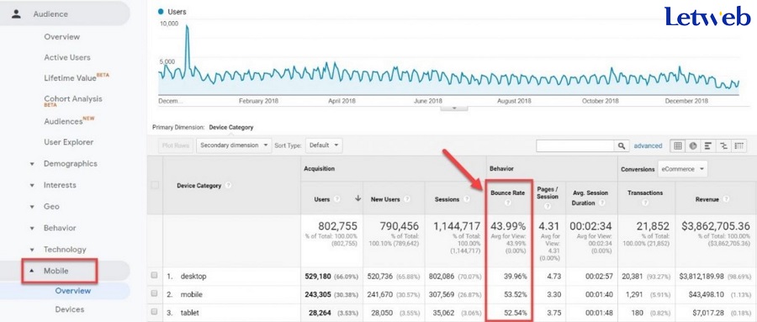The width and height of the screenshot is (757, 322).
Task: Switch to data table view icon
Action: 677,145
